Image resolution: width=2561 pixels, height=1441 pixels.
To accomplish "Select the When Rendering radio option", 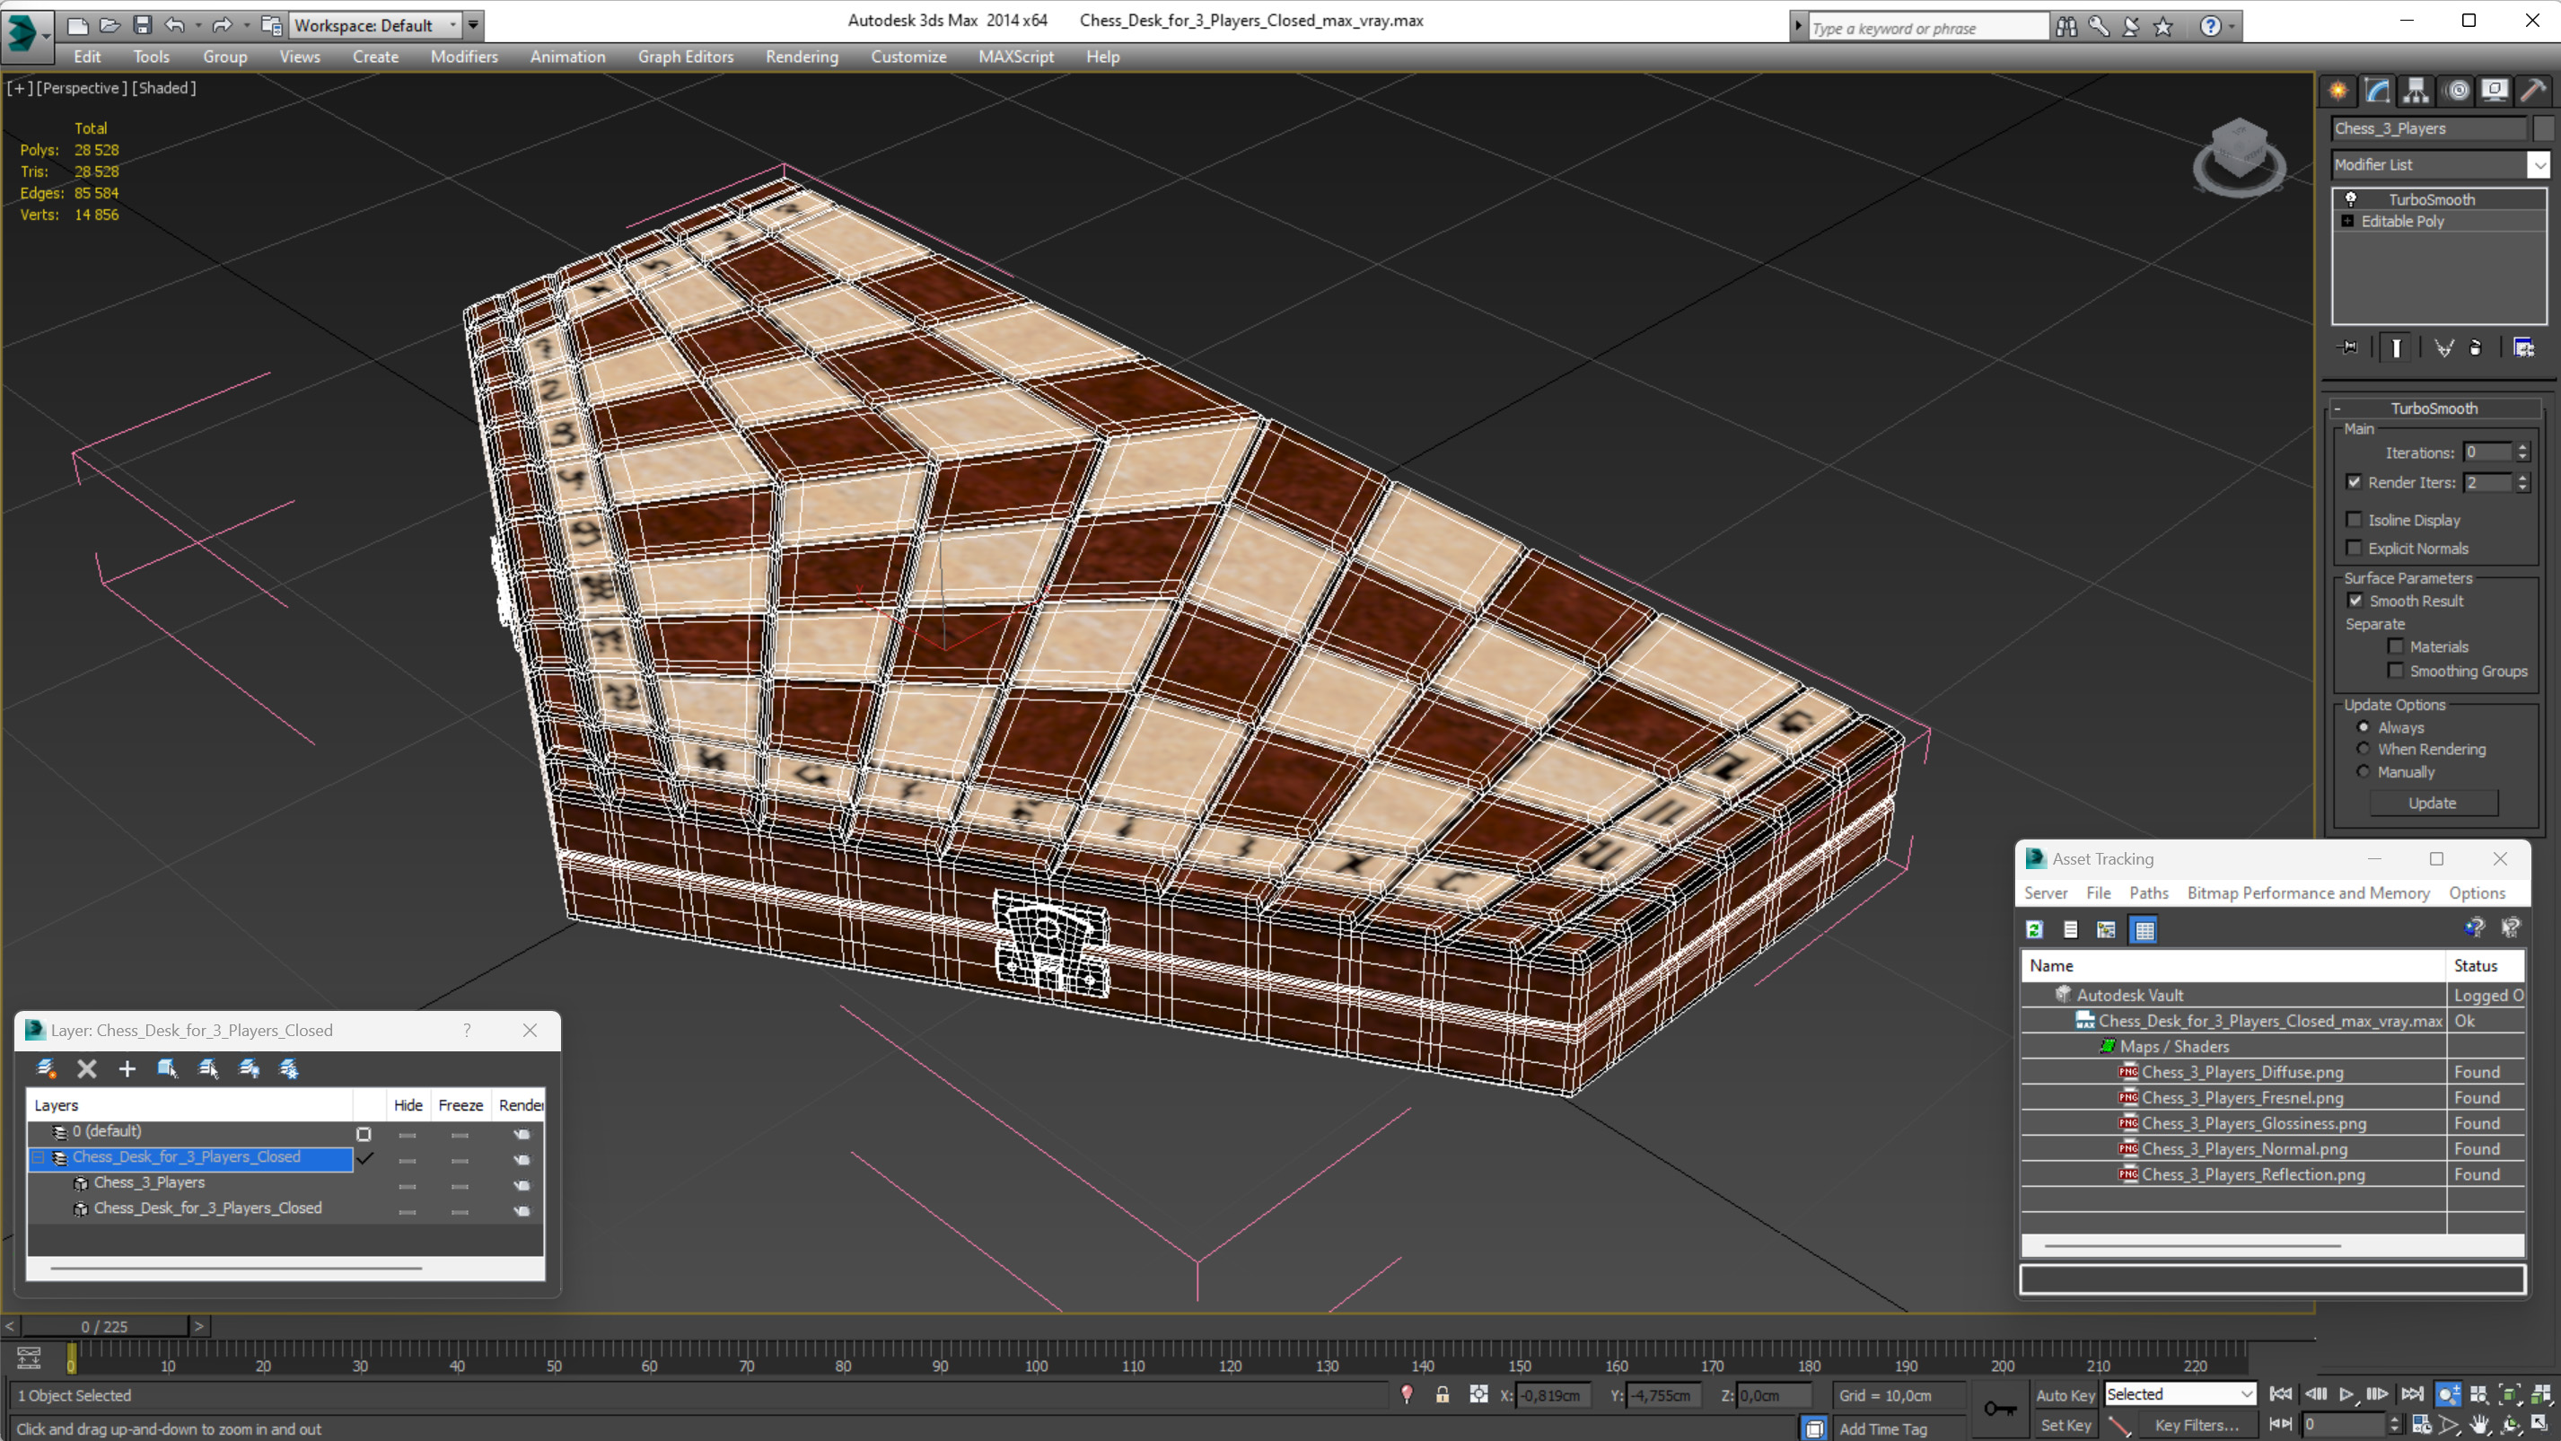I will (x=2364, y=749).
